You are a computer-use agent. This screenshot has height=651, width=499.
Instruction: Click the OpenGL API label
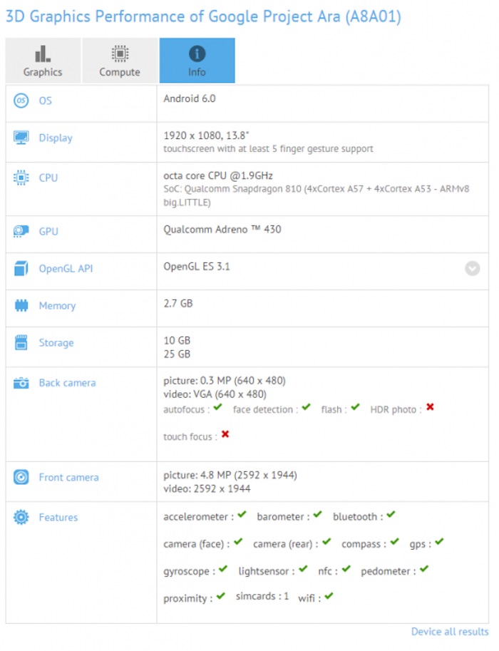point(66,269)
